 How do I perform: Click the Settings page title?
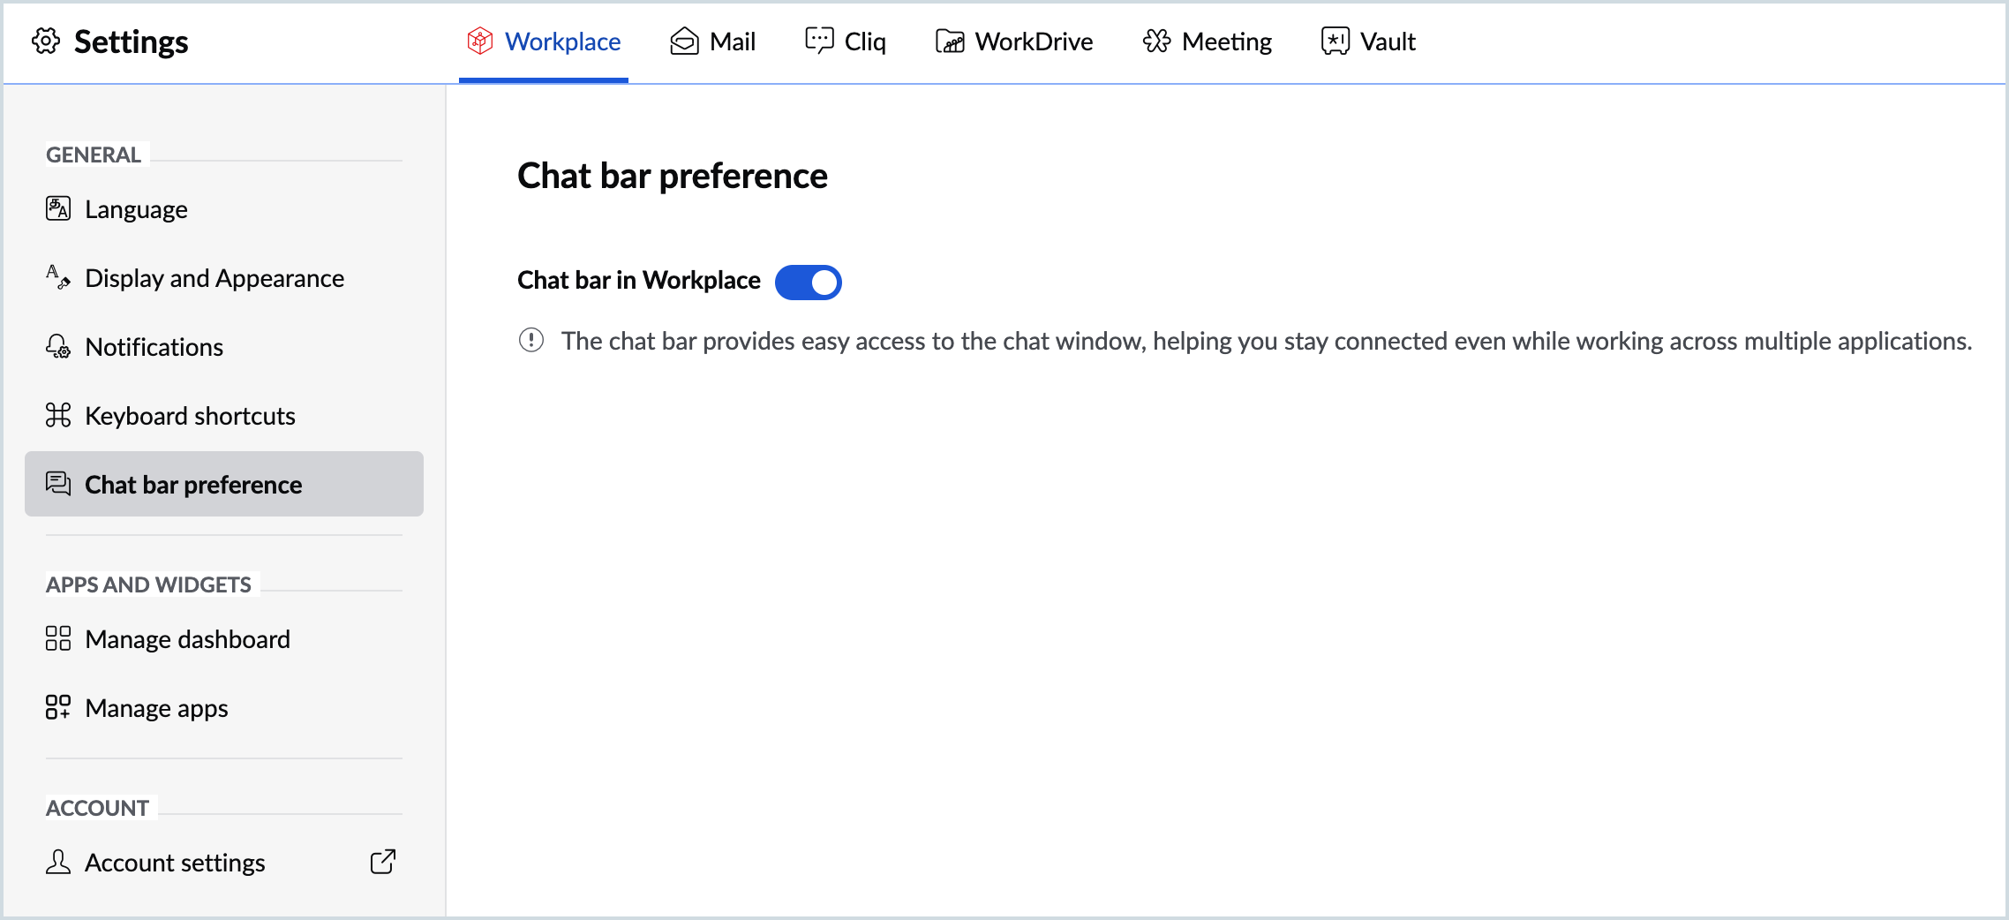(131, 41)
